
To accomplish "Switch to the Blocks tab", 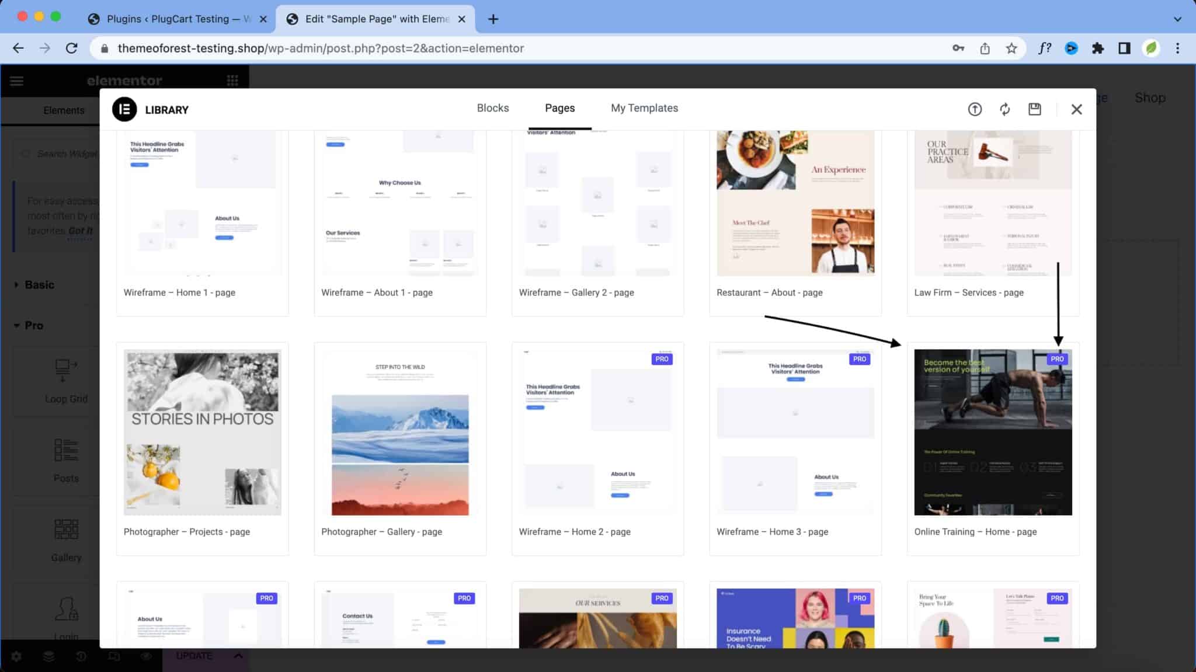I will click(493, 108).
